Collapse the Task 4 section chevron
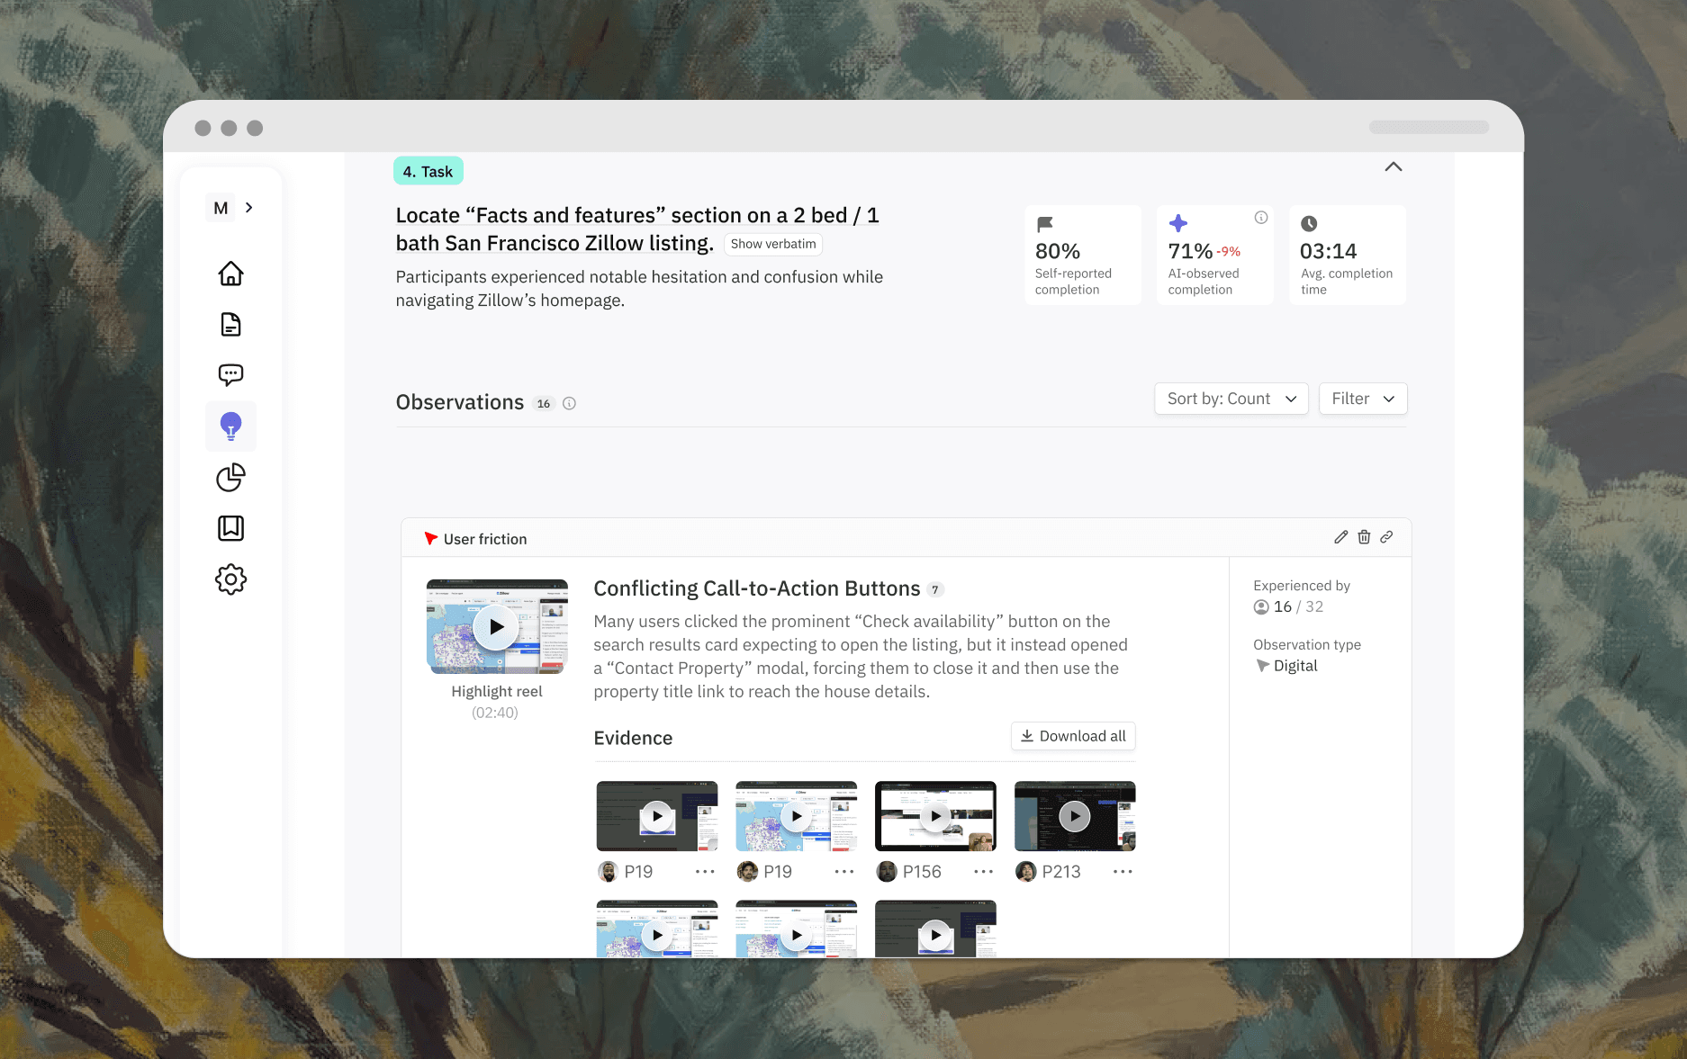This screenshot has width=1687, height=1059. tap(1393, 166)
